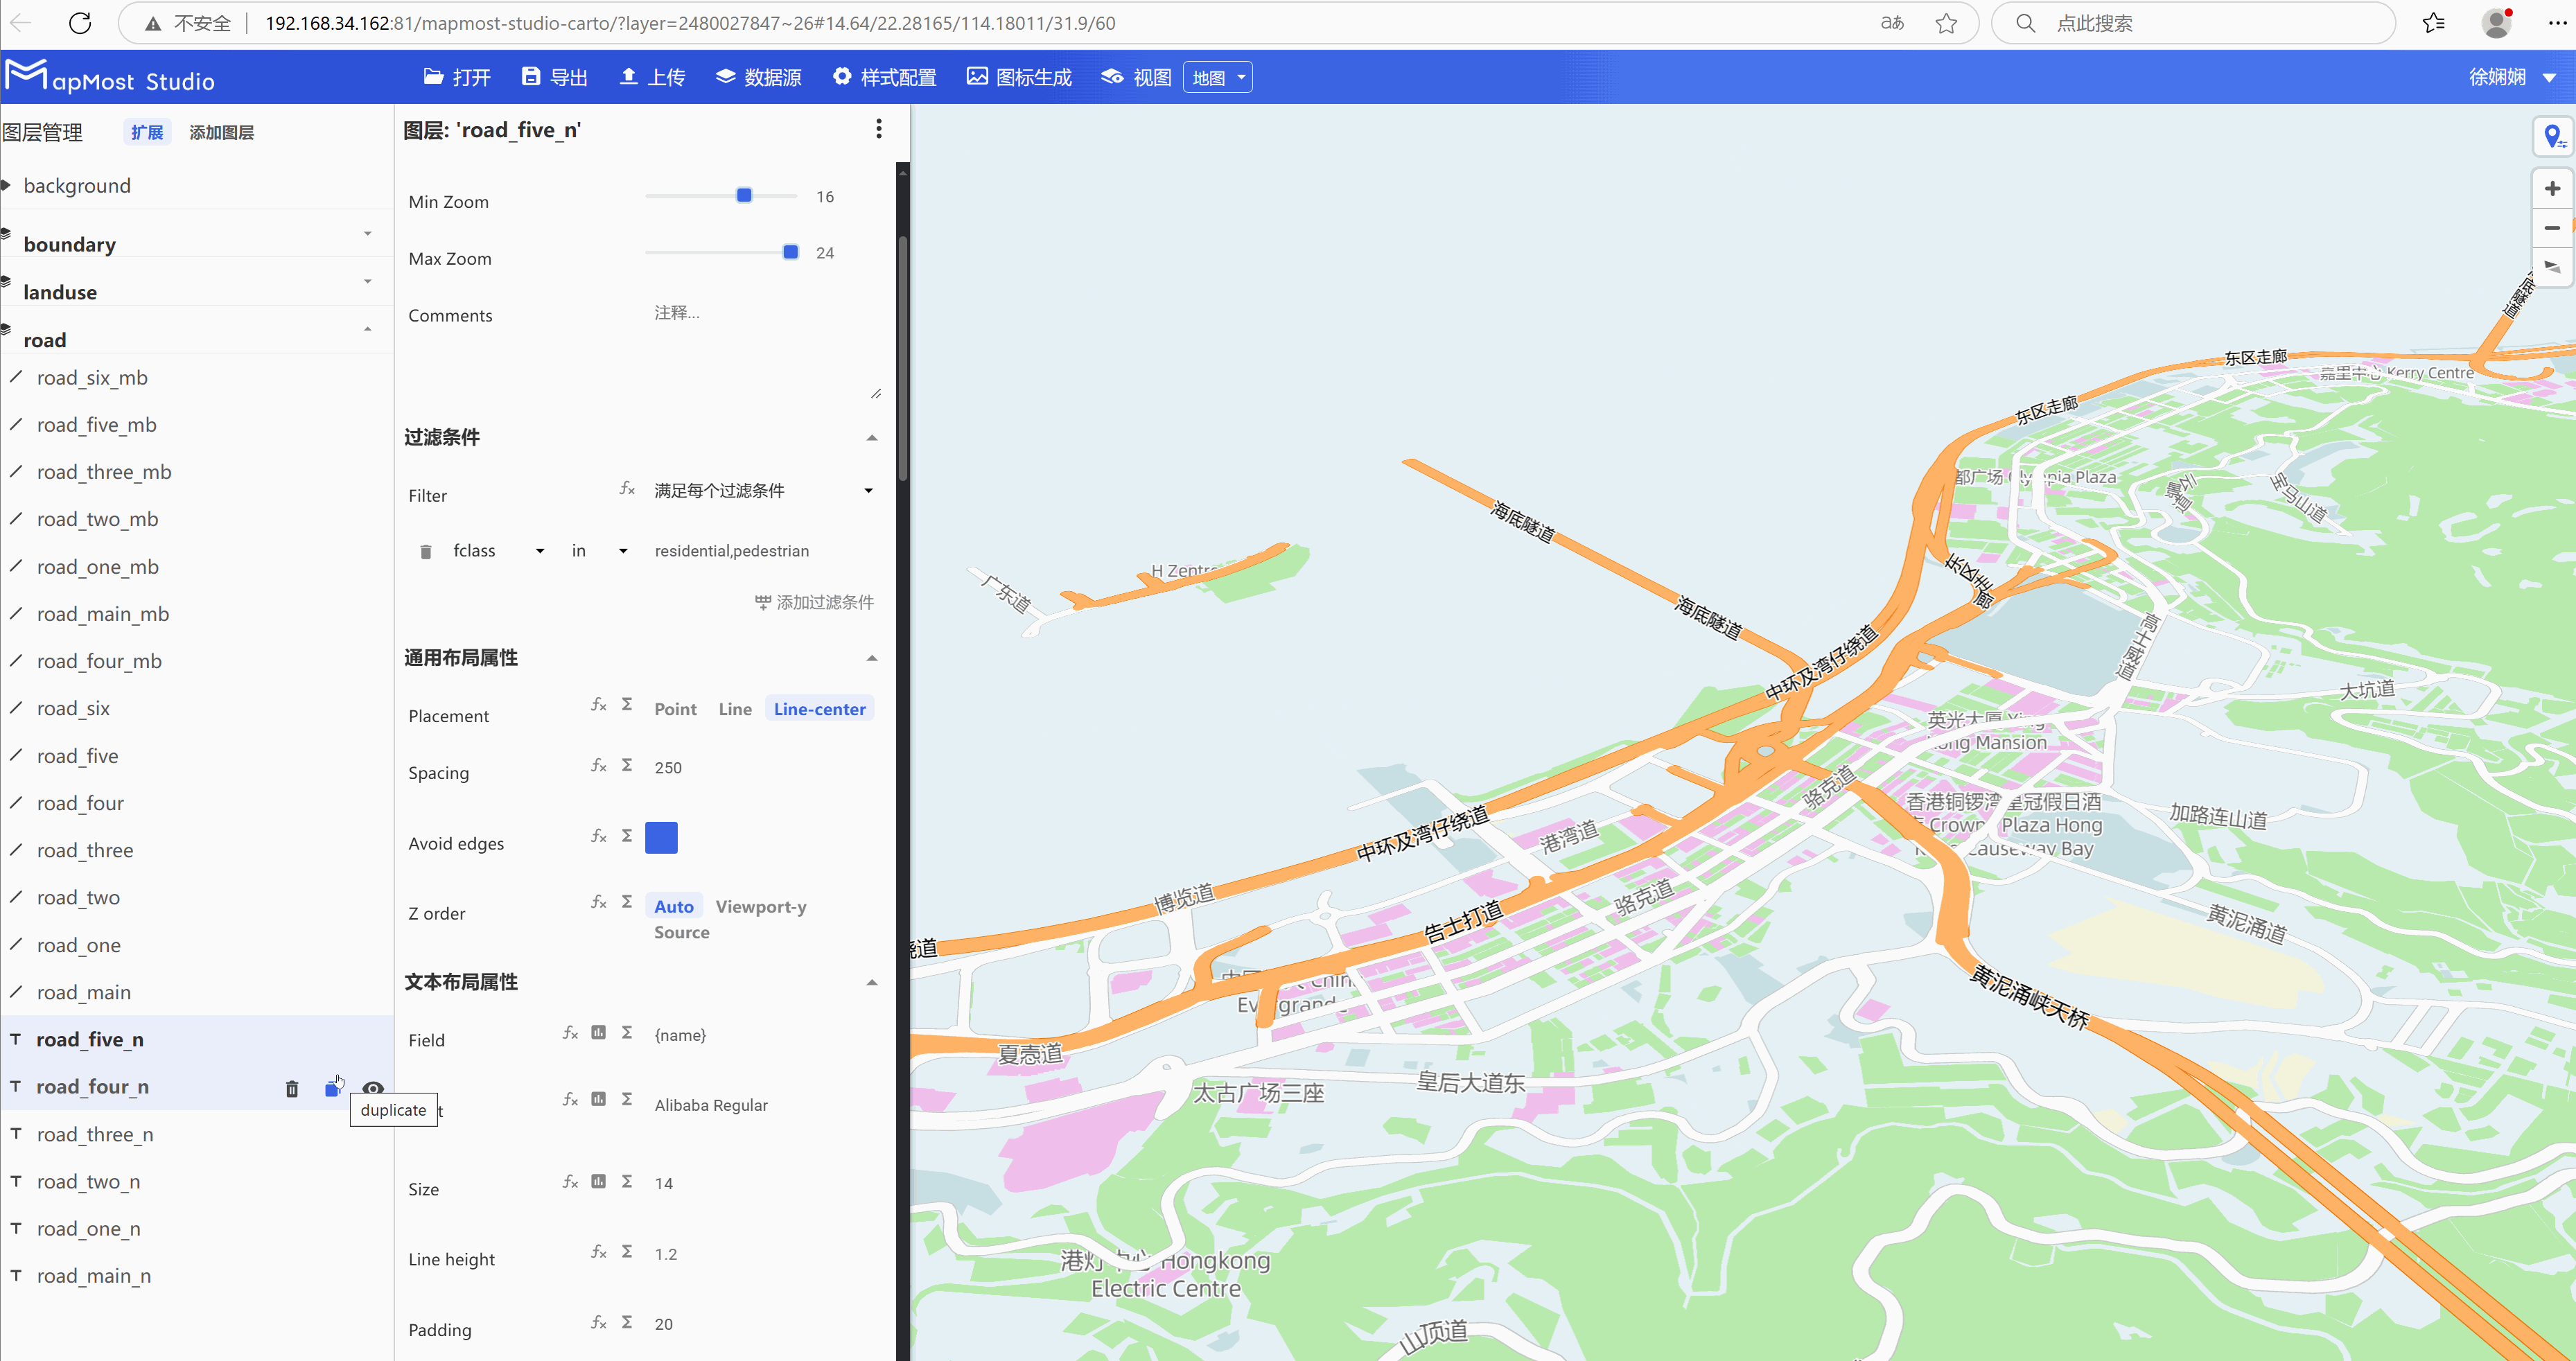Zoom in using the map plus button
This screenshot has height=1361, width=2576.
coord(2552,187)
